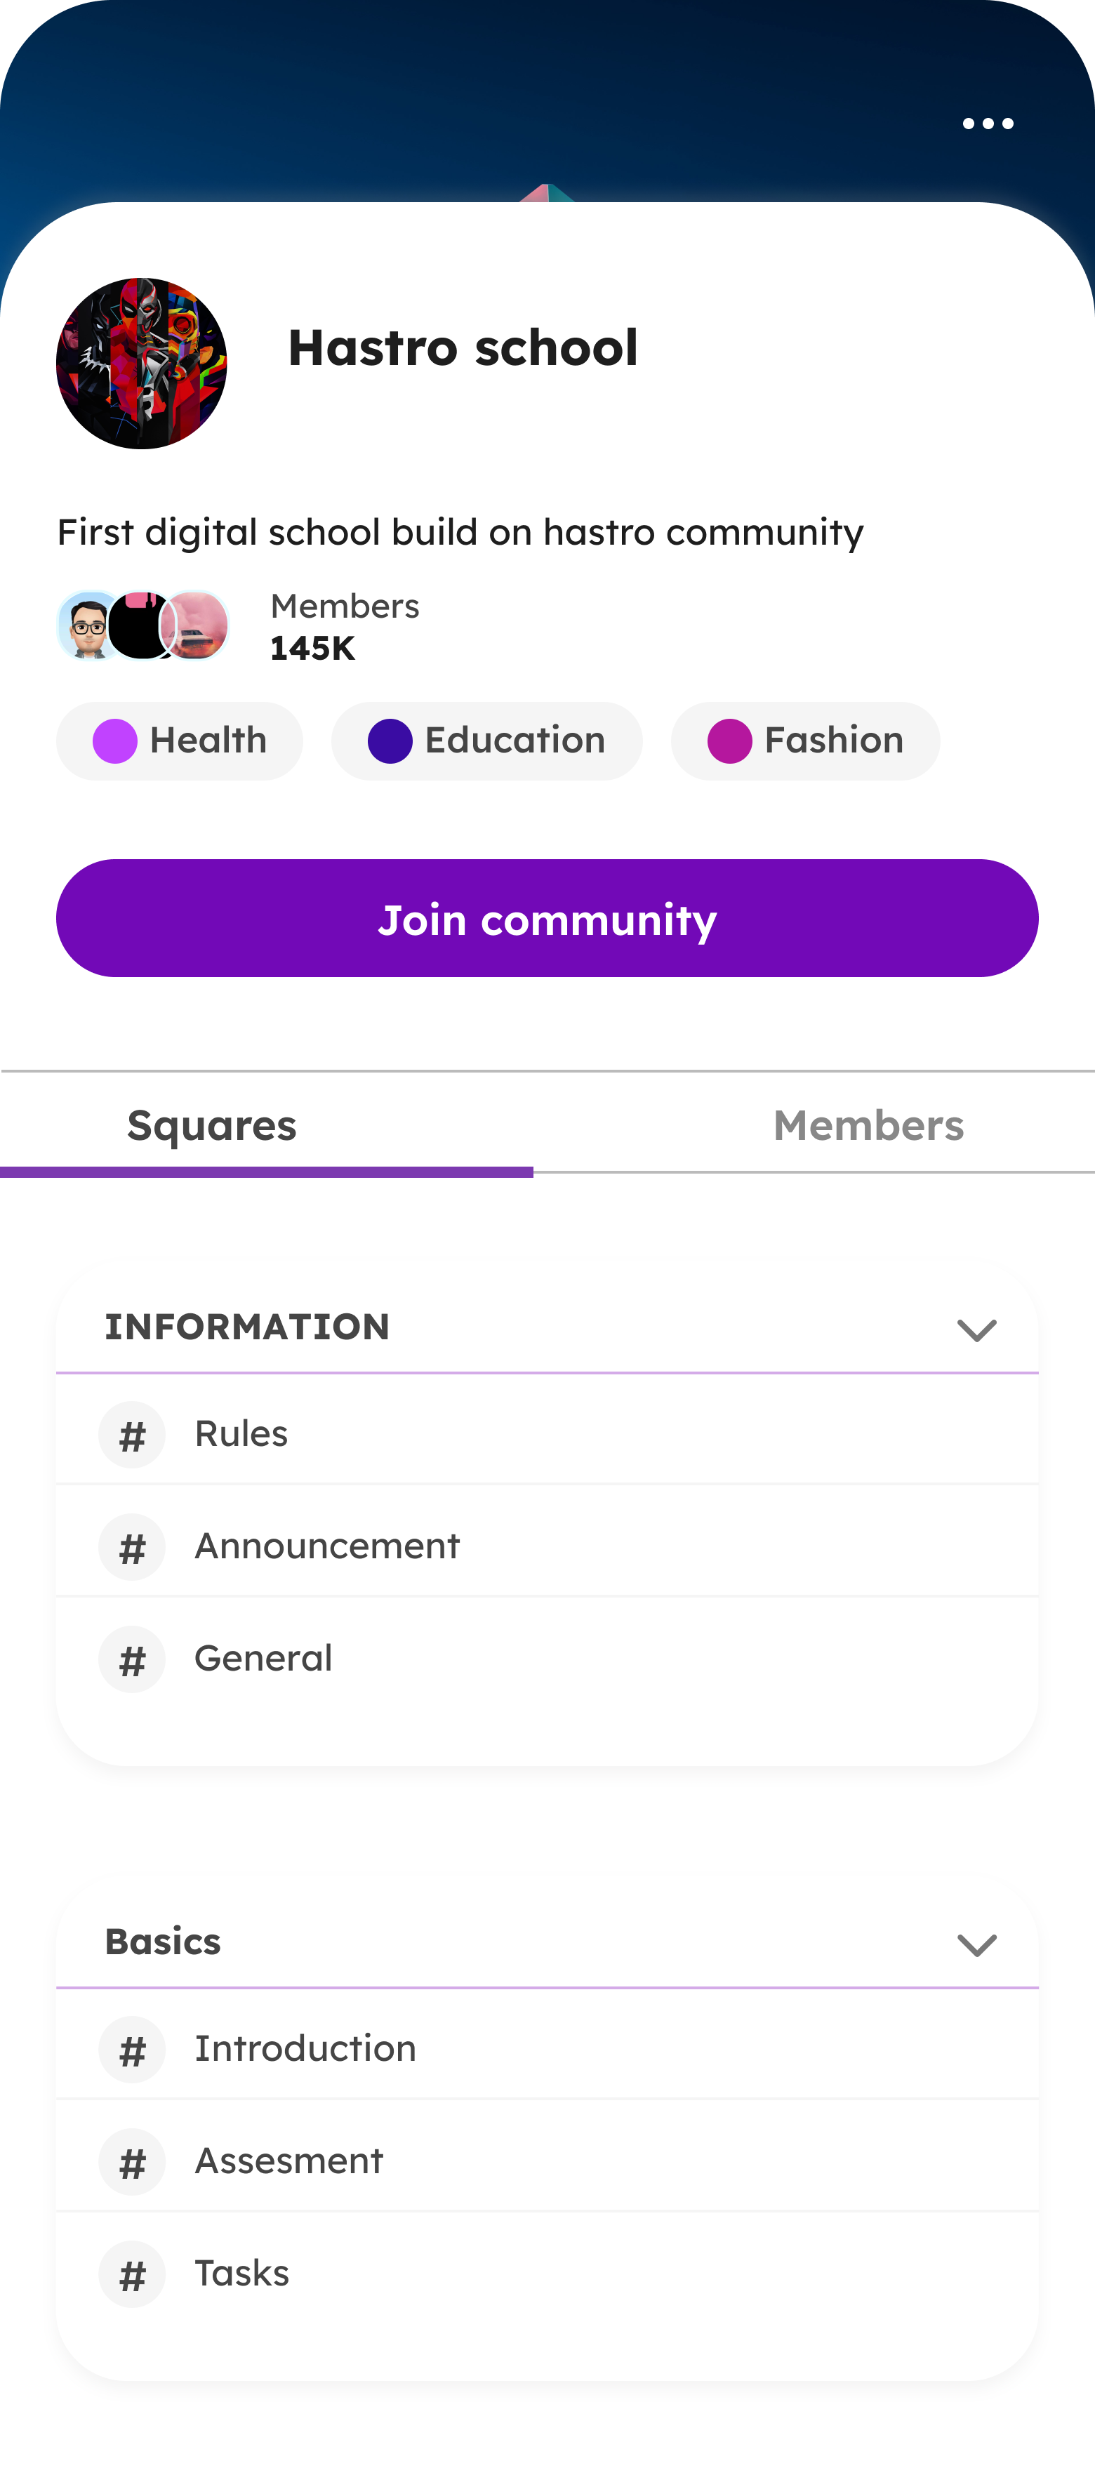Select the Health category tag
This screenshot has height=2468, width=1095.
pyautogui.click(x=180, y=741)
